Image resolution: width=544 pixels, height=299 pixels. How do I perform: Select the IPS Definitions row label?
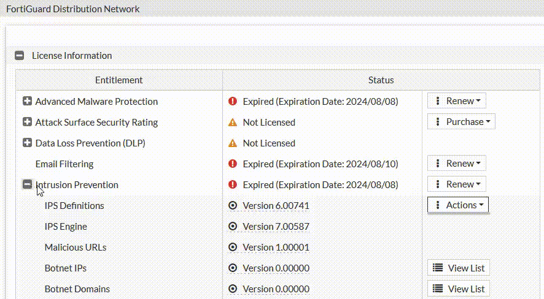pos(74,206)
